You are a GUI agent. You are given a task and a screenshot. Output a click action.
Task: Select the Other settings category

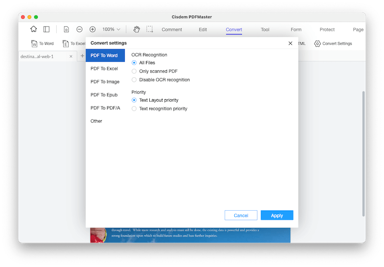coord(105,121)
